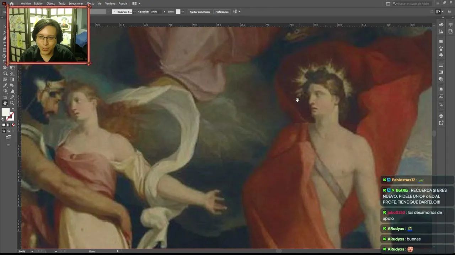
Task: Select the Shape Builder tool
Action: tap(5, 74)
